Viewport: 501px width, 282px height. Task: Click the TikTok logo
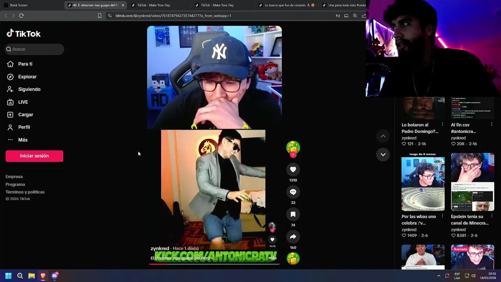[x=23, y=34]
